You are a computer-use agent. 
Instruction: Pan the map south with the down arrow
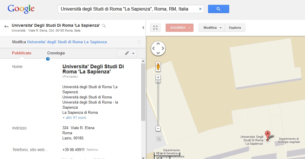[x=158, y=53]
